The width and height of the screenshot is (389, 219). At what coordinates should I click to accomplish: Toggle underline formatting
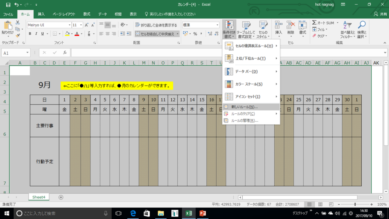coord(43,33)
